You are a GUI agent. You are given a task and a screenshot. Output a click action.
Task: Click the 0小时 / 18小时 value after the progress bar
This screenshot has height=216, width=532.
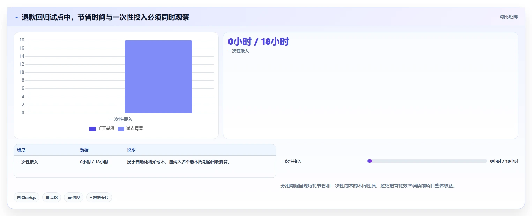[504, 161]
